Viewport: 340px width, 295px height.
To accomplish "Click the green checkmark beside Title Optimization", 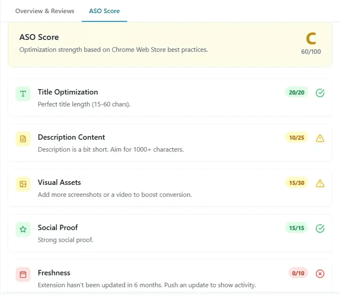I will (320, 93).
